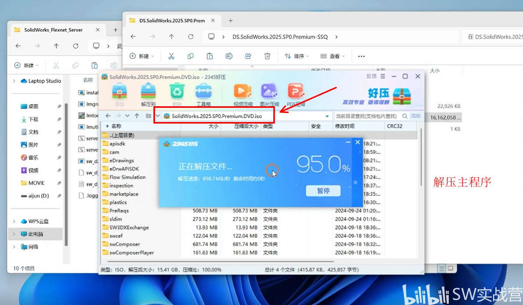Click the Copy icon in DS.SolidWorks explorer toolbar
The height and width of the screenshot is (305, 523).
point(190,56)
